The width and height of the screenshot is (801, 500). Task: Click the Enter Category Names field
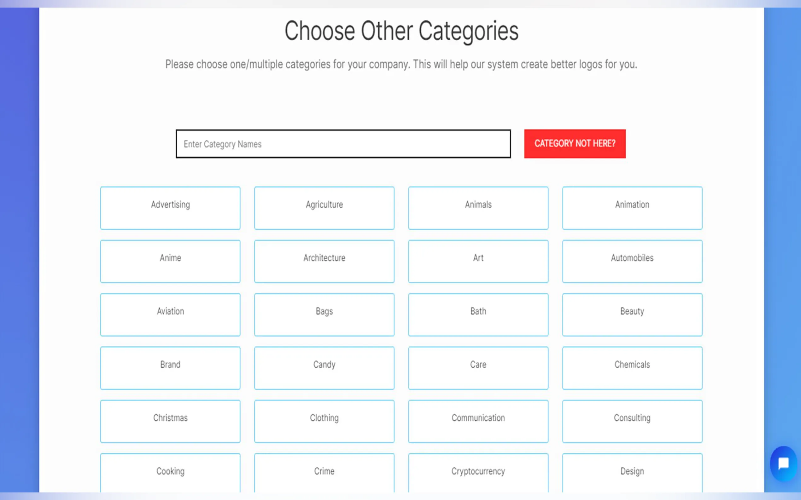[343, 144]
